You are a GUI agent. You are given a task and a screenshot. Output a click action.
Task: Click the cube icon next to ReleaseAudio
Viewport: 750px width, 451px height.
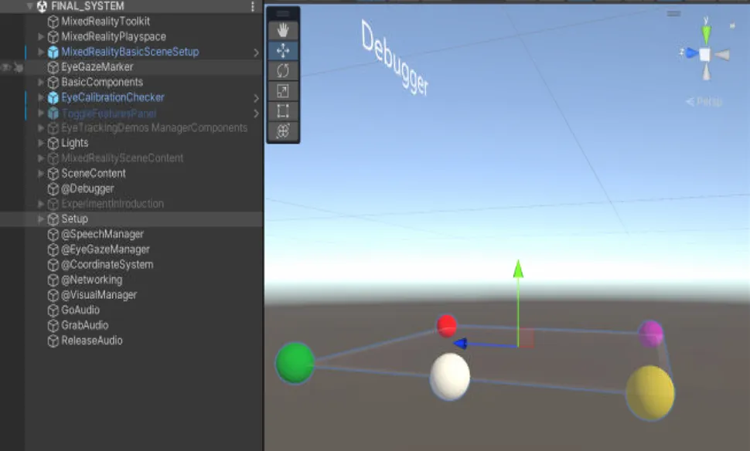pyautogui.click(x=53, y=341)
